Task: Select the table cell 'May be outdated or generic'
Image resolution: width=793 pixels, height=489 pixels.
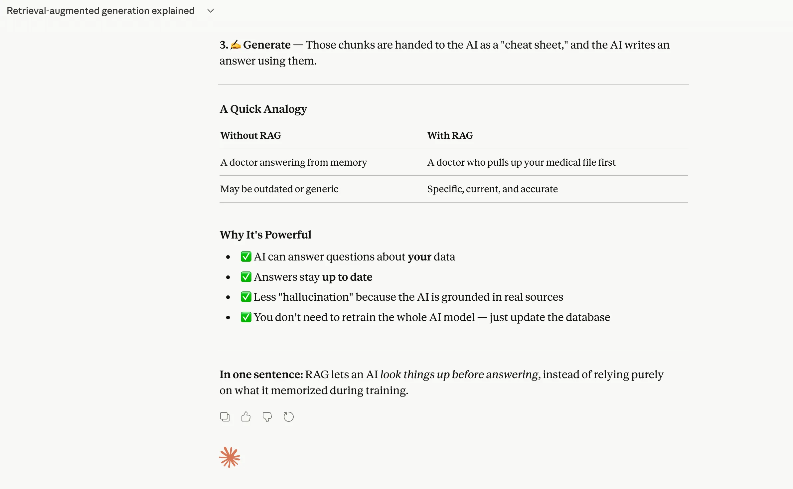Action: tap(279, 189)
